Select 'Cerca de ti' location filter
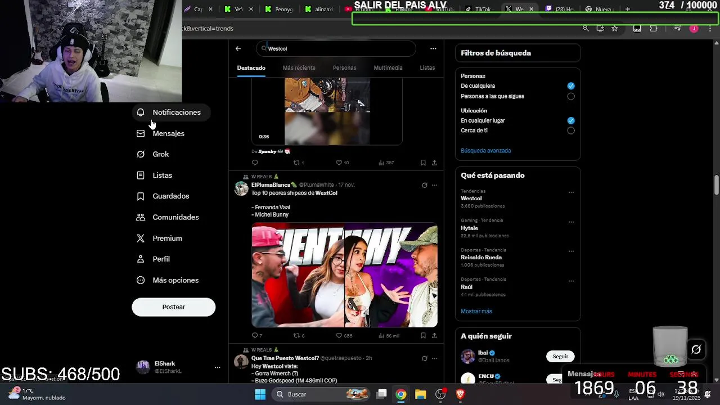 pyautogui.click(x=571, y=130)
